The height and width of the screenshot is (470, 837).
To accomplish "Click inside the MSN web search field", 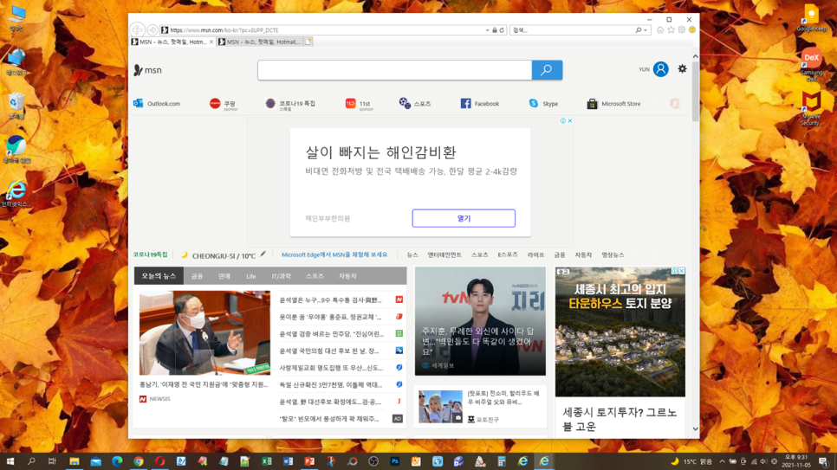I will [394, 70].
